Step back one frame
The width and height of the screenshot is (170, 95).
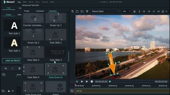pos(77,82)
